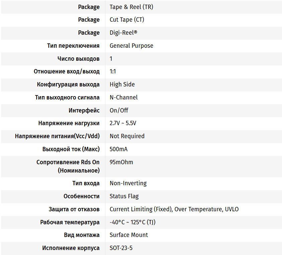
Task: Select the "2.7V ~ 5.5V" load voltage value
Action: point(123,123)
